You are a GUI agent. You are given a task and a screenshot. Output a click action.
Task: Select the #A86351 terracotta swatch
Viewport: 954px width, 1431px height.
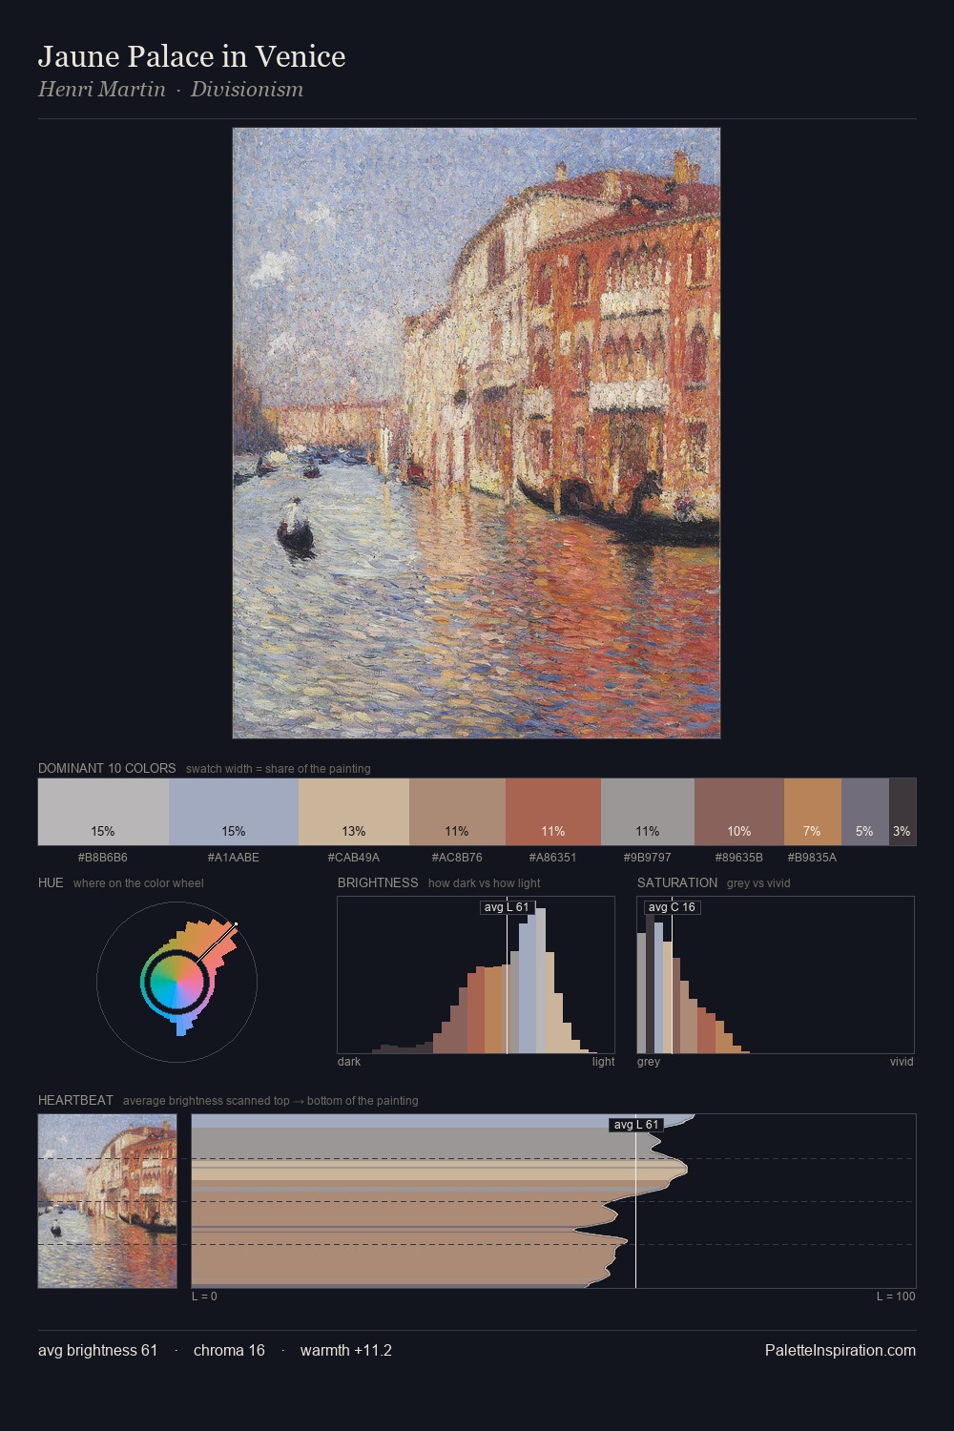click(x=553, y=812)
